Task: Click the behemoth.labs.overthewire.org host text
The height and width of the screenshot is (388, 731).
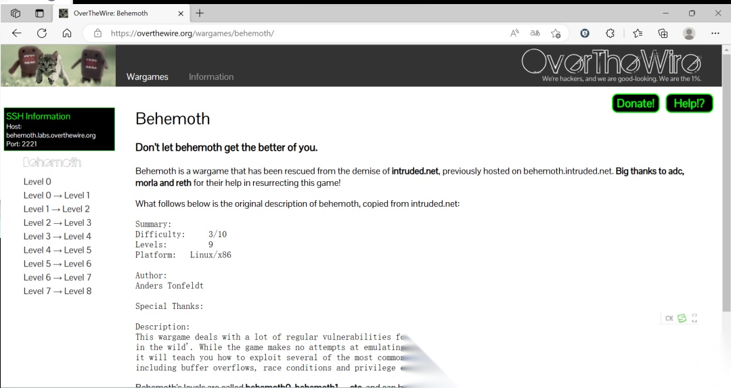Action: [51, 135]
